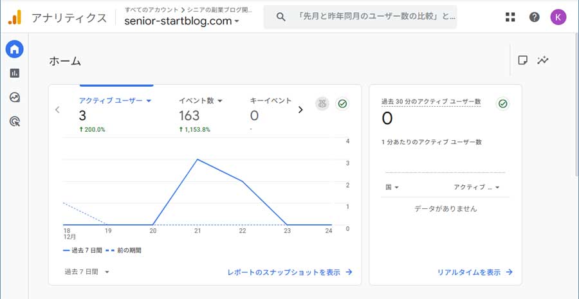Open the Explore sidebar icon
Screen dimensions: 579x299
(x=14, y=98)
